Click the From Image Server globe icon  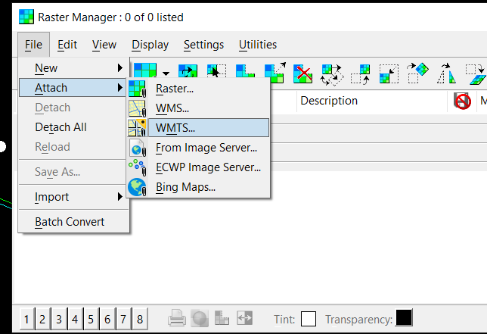click(x=138, y=148)
